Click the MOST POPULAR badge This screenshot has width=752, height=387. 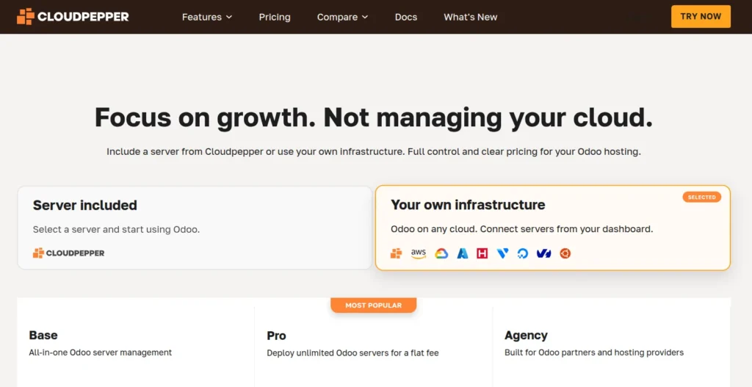(374, 305)
